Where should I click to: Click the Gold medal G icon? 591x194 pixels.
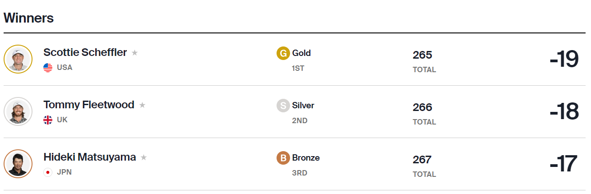click(283, 53)
